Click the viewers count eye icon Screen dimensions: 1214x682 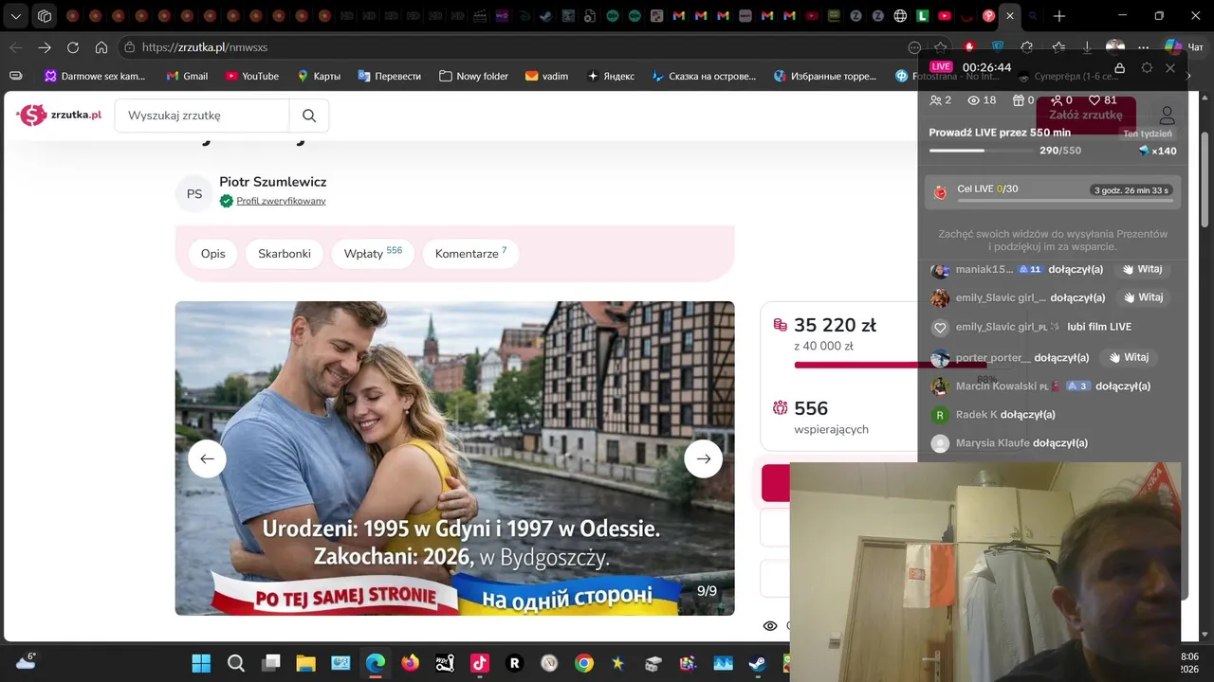(973, 100)
